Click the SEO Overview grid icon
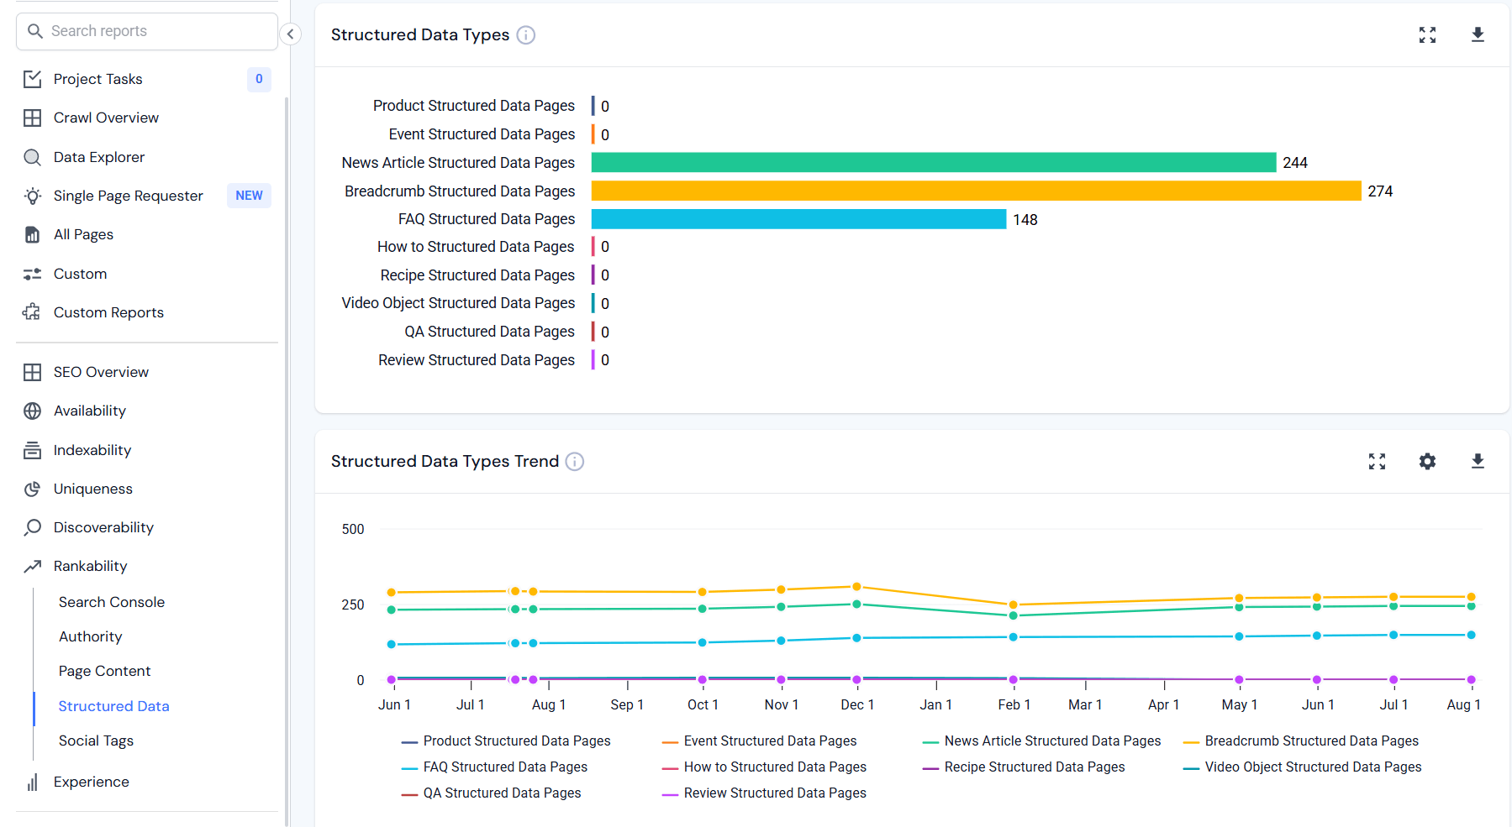This screenshot has height=827, width=1512. point(32,372)
